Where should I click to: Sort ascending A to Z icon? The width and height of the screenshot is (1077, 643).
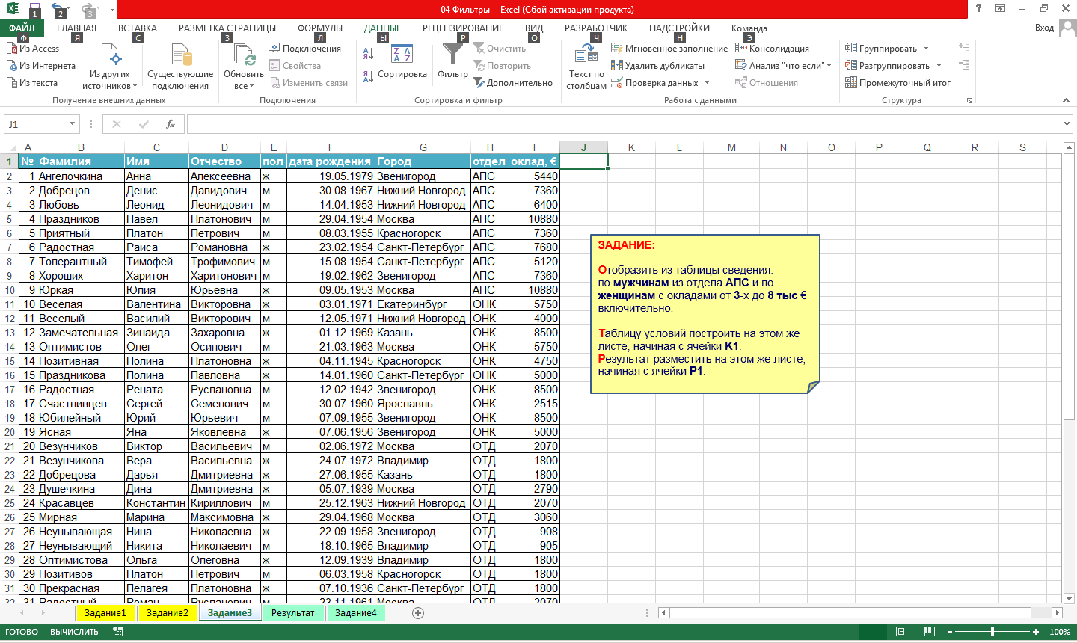[368, 54]
